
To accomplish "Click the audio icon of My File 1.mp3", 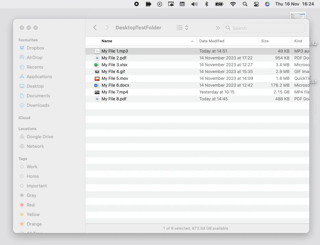I will (97, 51).
